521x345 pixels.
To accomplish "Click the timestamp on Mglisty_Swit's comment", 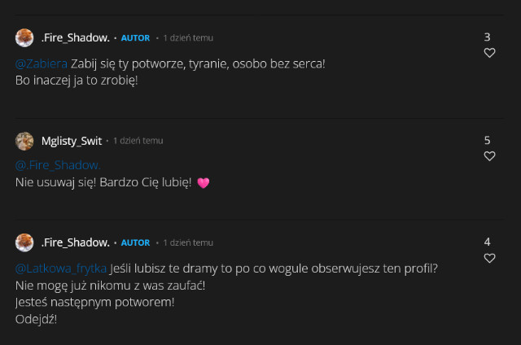I will pos(138,141).
